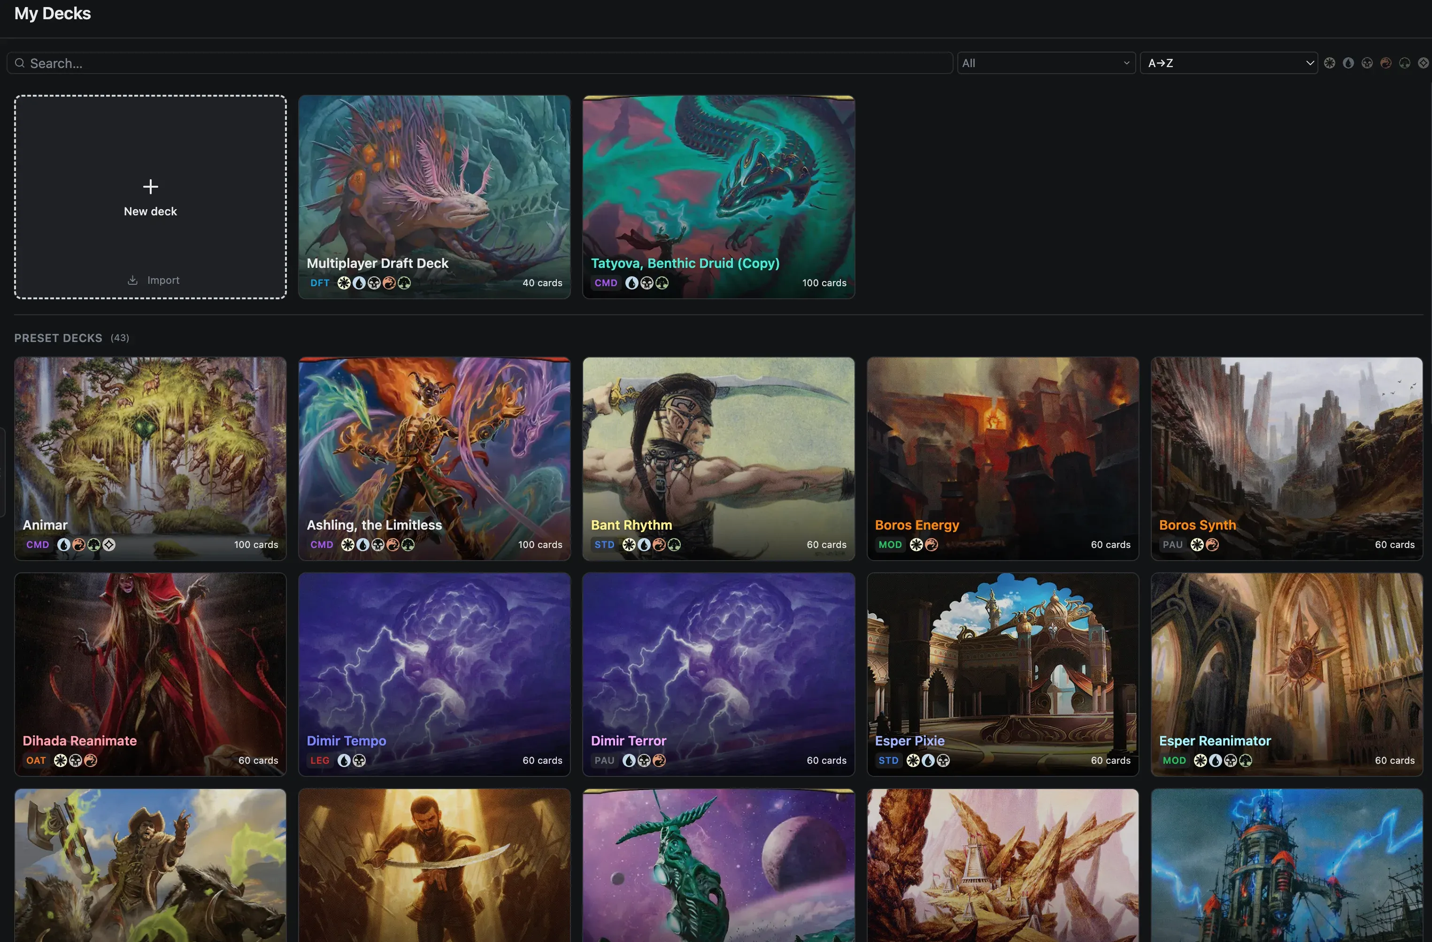Toggle the green mana color filter
The width and height of the screenshot is (1432, 942).
point(1404,63)
